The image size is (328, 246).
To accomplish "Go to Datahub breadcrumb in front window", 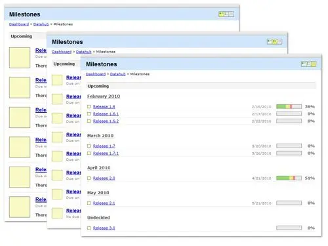I will (117, 74).
